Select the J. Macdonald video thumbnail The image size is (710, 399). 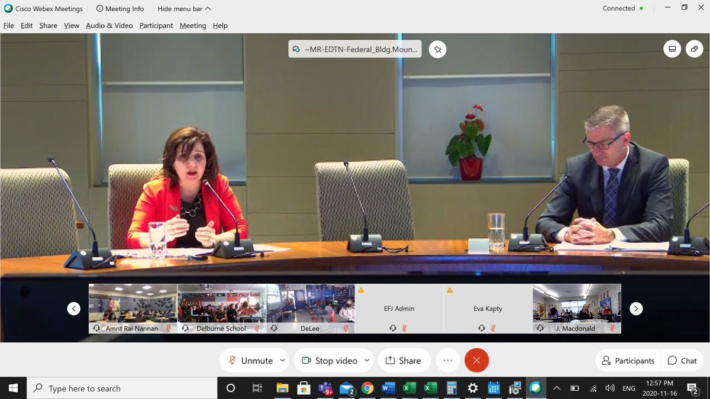point(577,309)
